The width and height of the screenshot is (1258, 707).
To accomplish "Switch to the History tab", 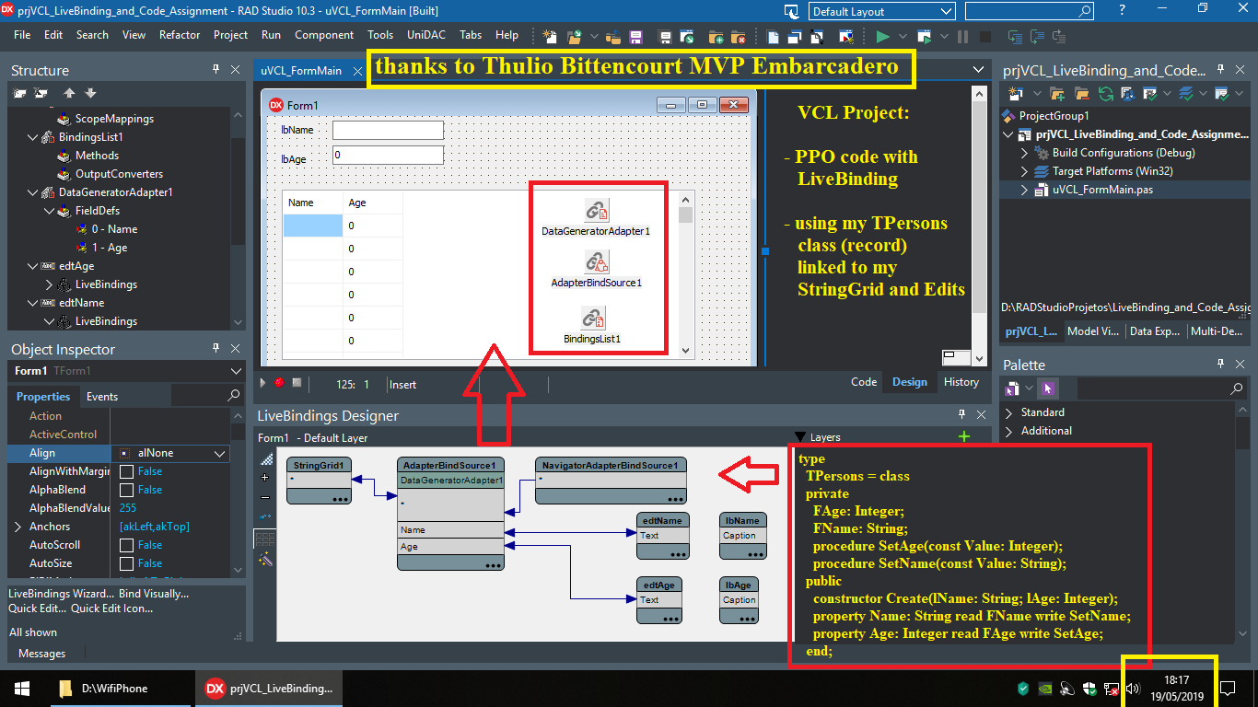I will tap(961, 382).
